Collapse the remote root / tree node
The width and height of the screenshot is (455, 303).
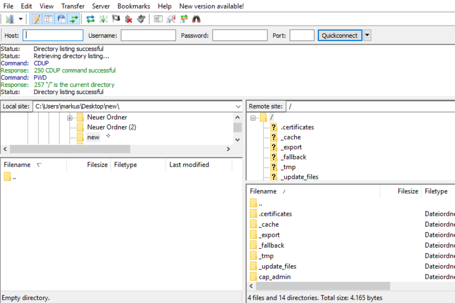point(253,118)
